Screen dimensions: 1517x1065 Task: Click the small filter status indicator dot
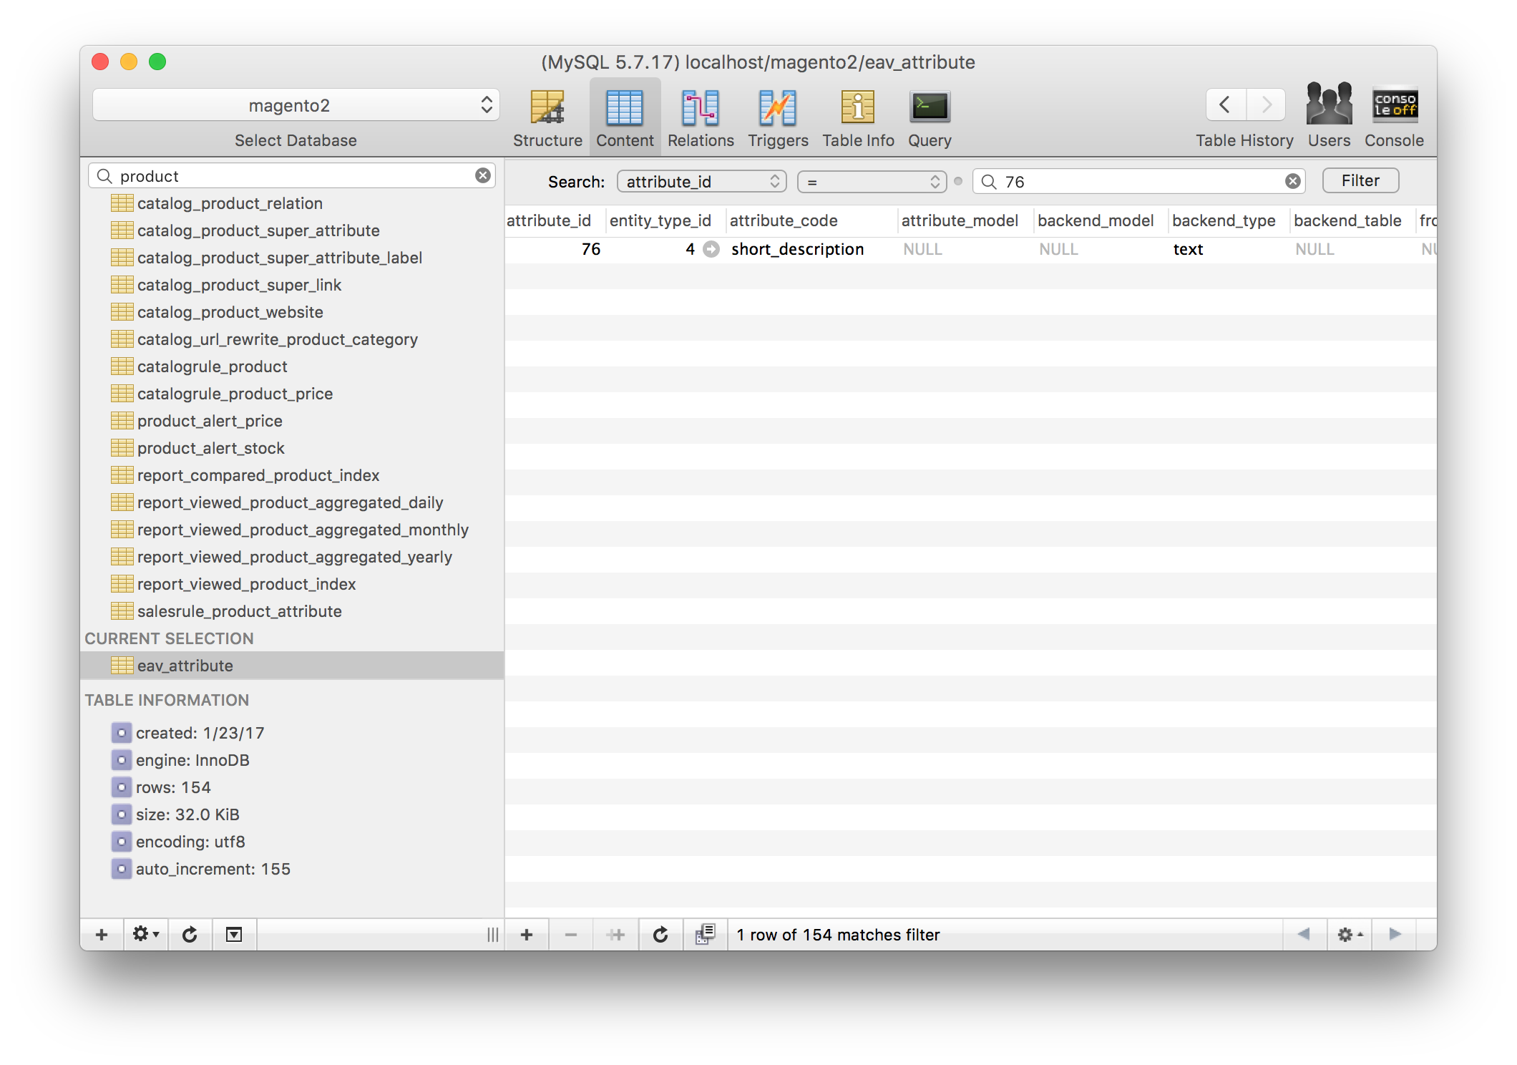[x=958, y=181]
